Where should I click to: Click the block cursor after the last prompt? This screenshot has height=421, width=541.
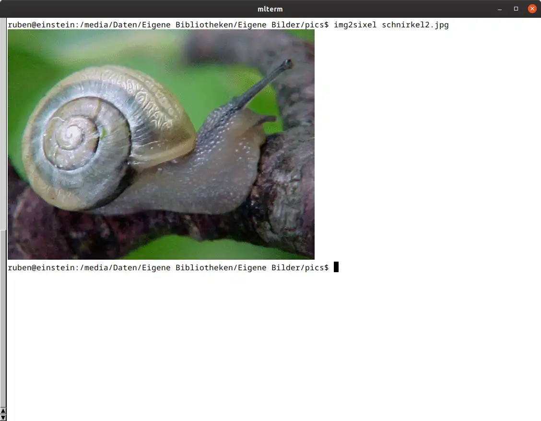[336, 267]
